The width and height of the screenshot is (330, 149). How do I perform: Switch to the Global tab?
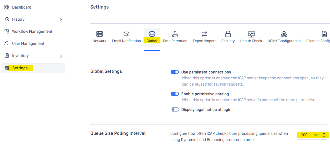[152, 37]
